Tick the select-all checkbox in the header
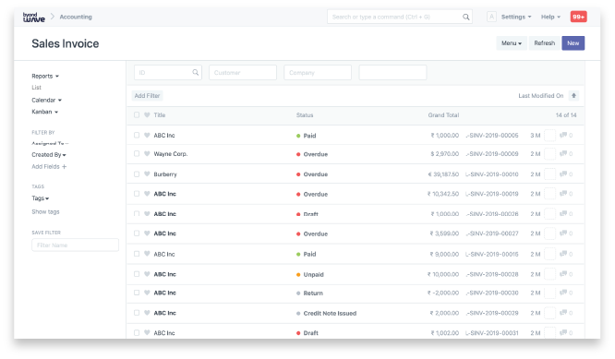Viewport: 615px width, 359px height. [x=137, y=114]
